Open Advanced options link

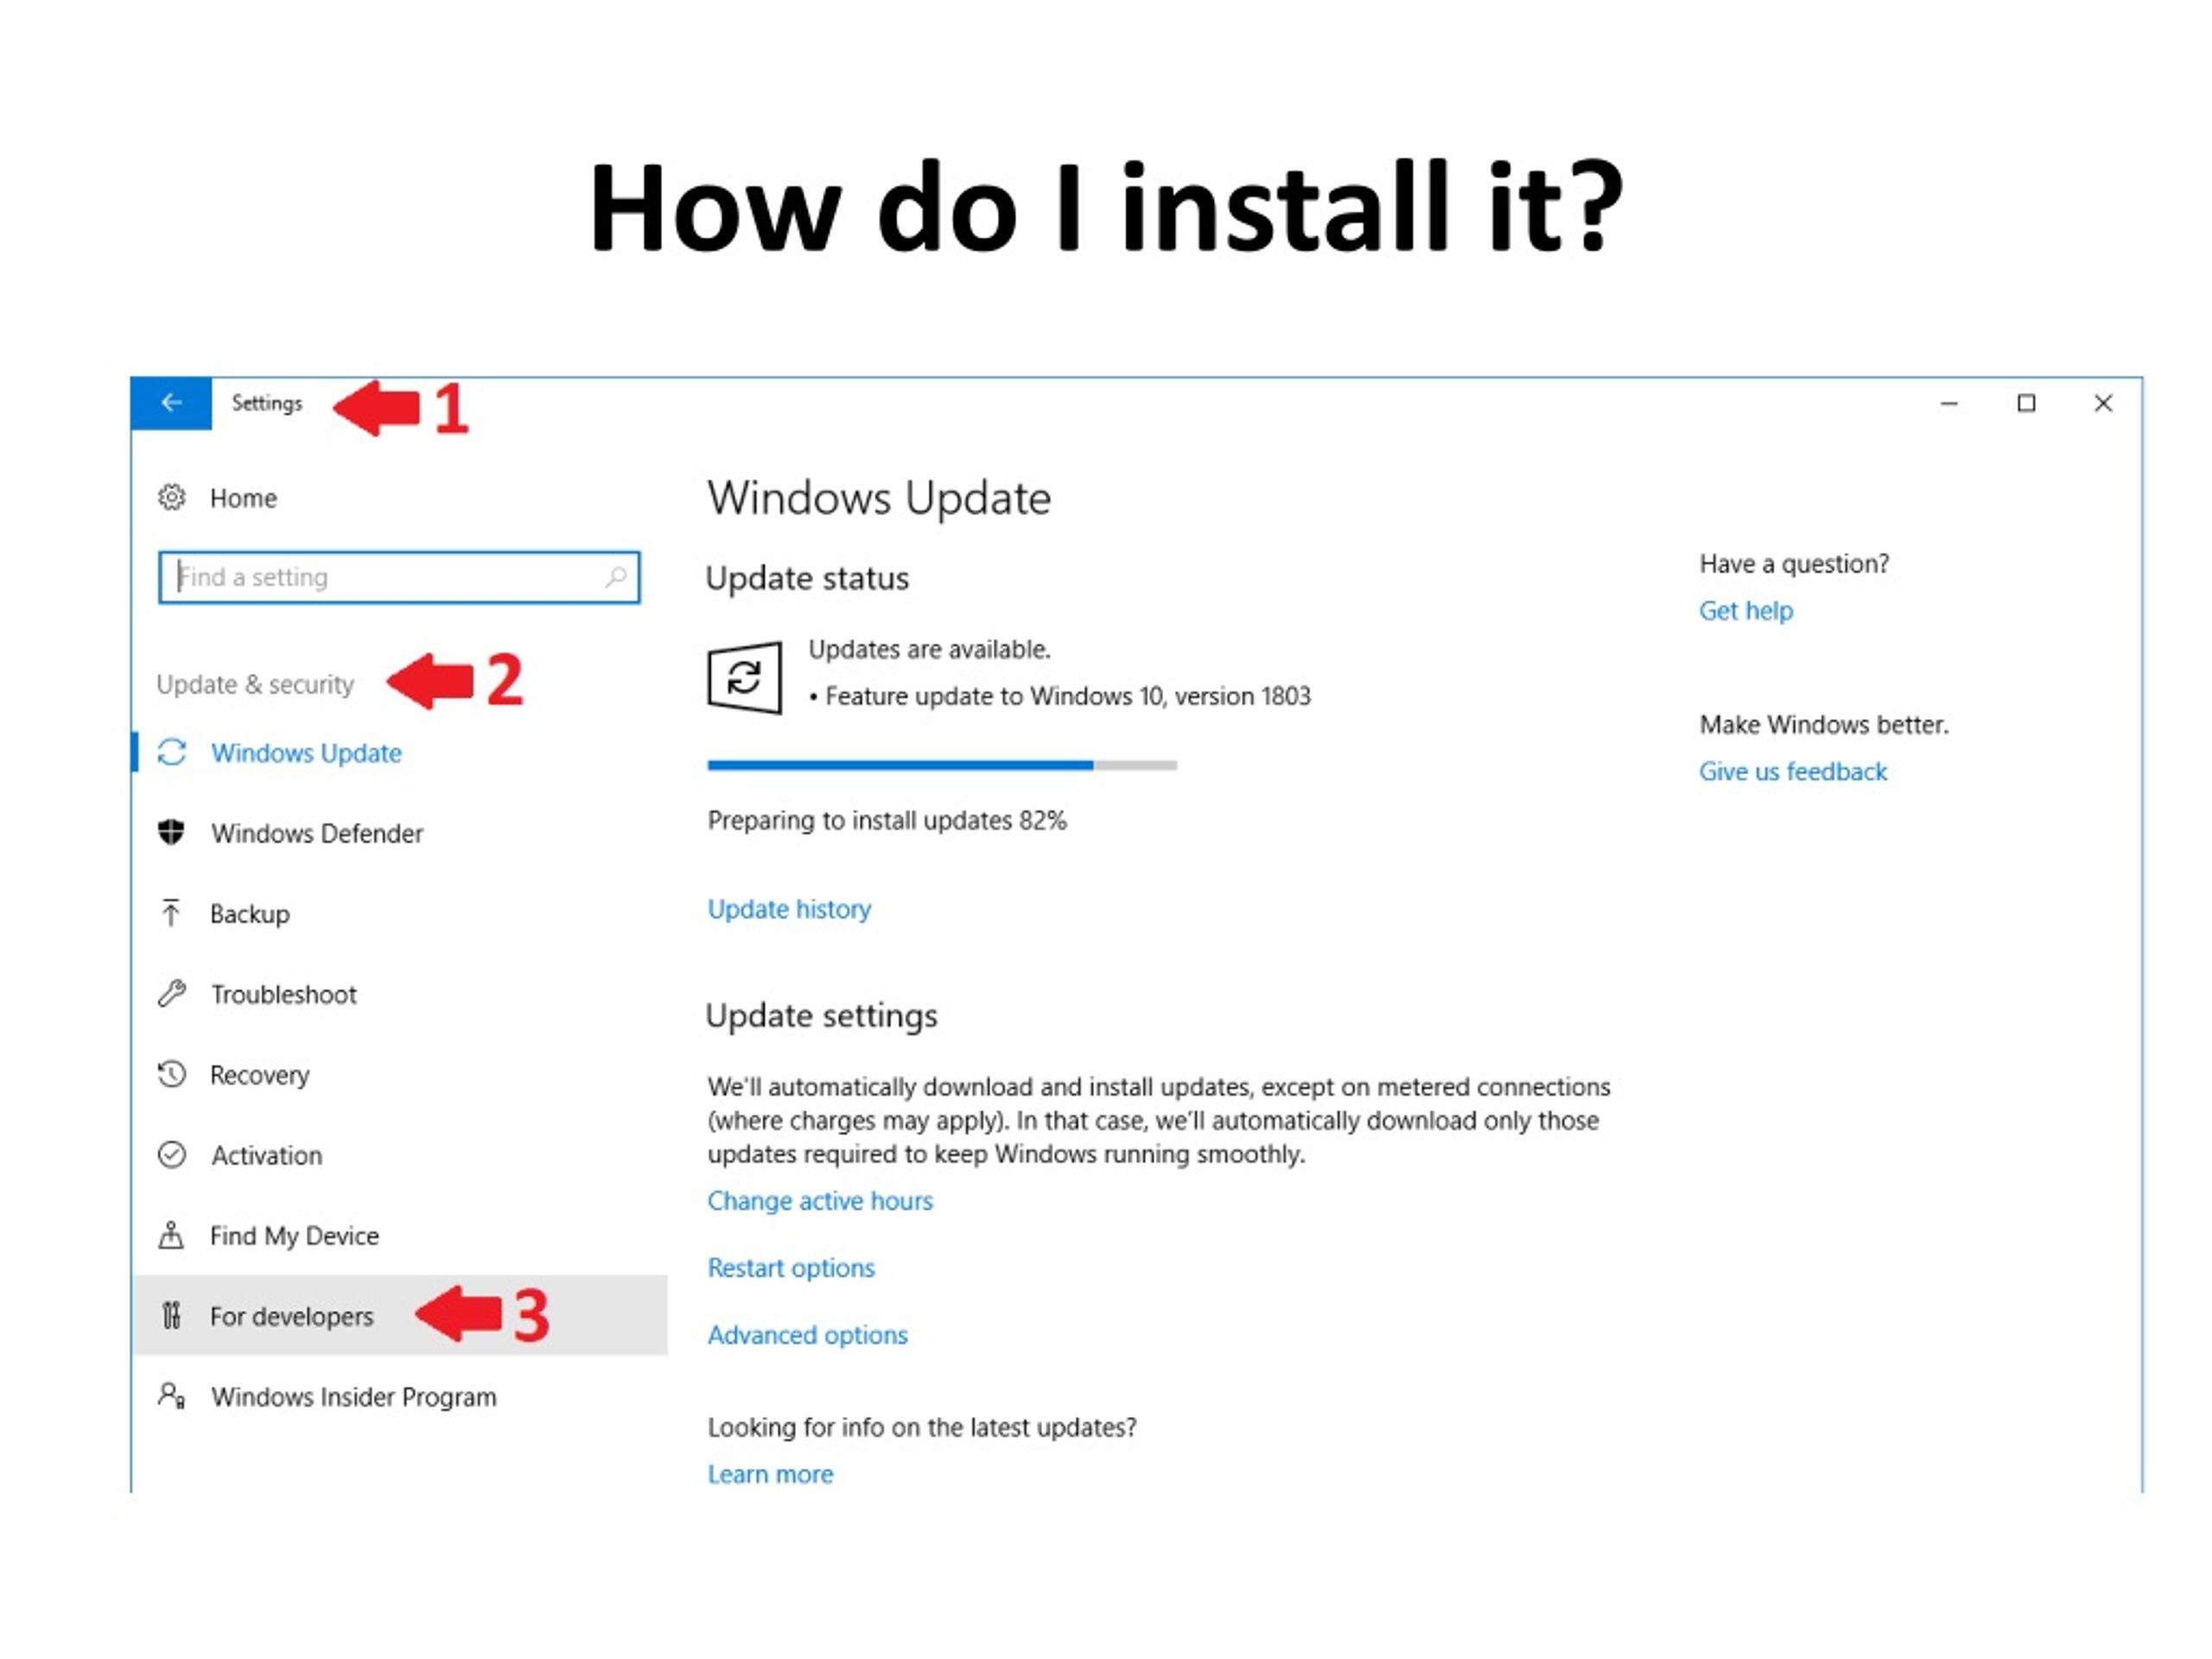807,1335
